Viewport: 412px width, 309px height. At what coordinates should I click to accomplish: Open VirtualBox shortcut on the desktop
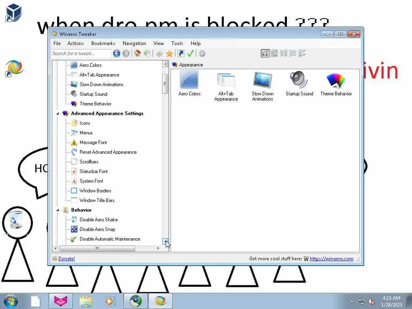pos(13,12)
